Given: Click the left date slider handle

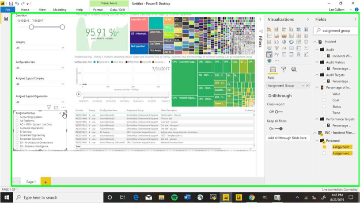Looking at the screenshot, I should pos(31,27).
